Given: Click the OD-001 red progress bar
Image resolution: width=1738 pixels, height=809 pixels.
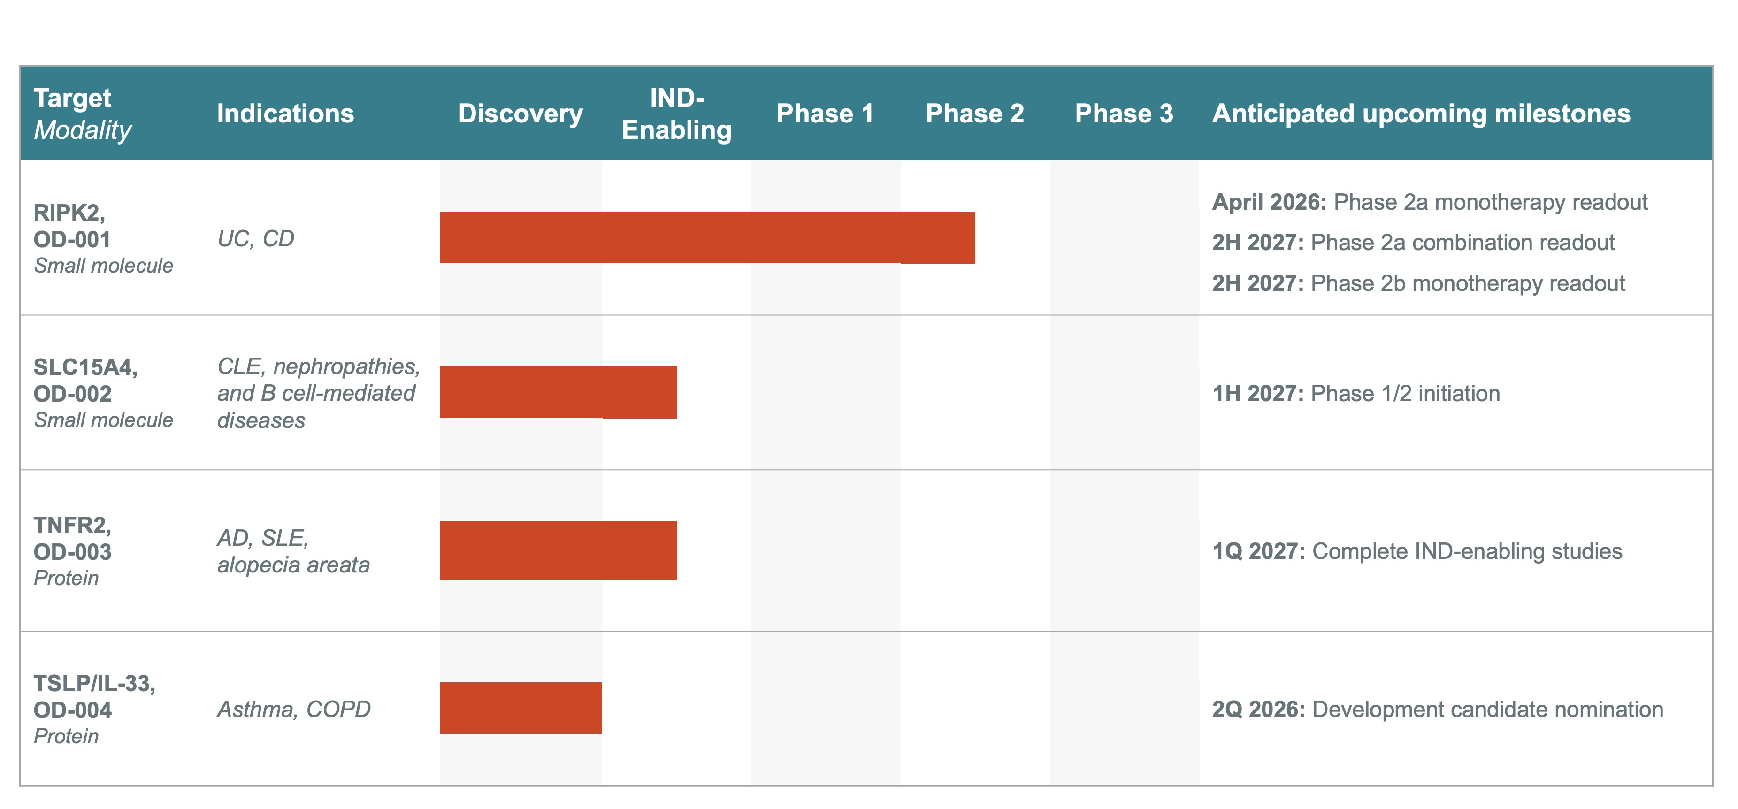Looking at the screenshot, I should tap(706, 237).
